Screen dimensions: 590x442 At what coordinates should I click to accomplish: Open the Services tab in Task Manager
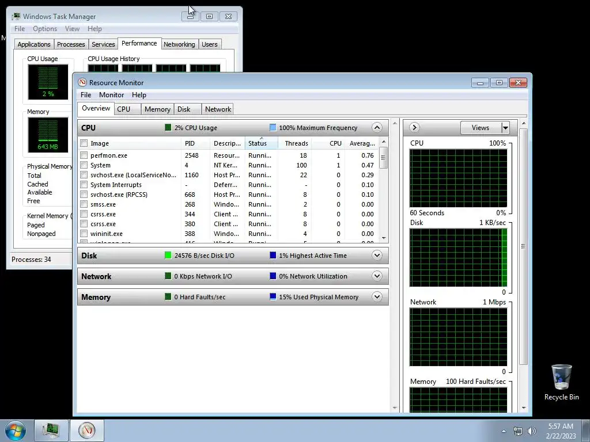103,44
